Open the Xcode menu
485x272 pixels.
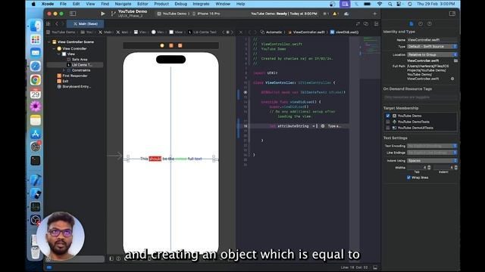pyautogui.click(x=48, y=4)
